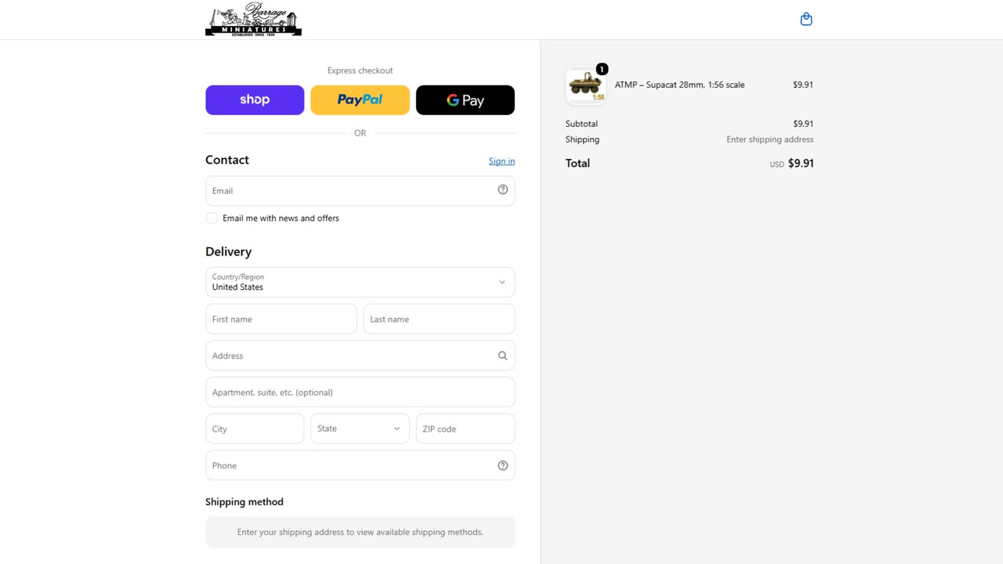Choose PayPal express checkout
The image size is (1003, 564).
point(360,100)
